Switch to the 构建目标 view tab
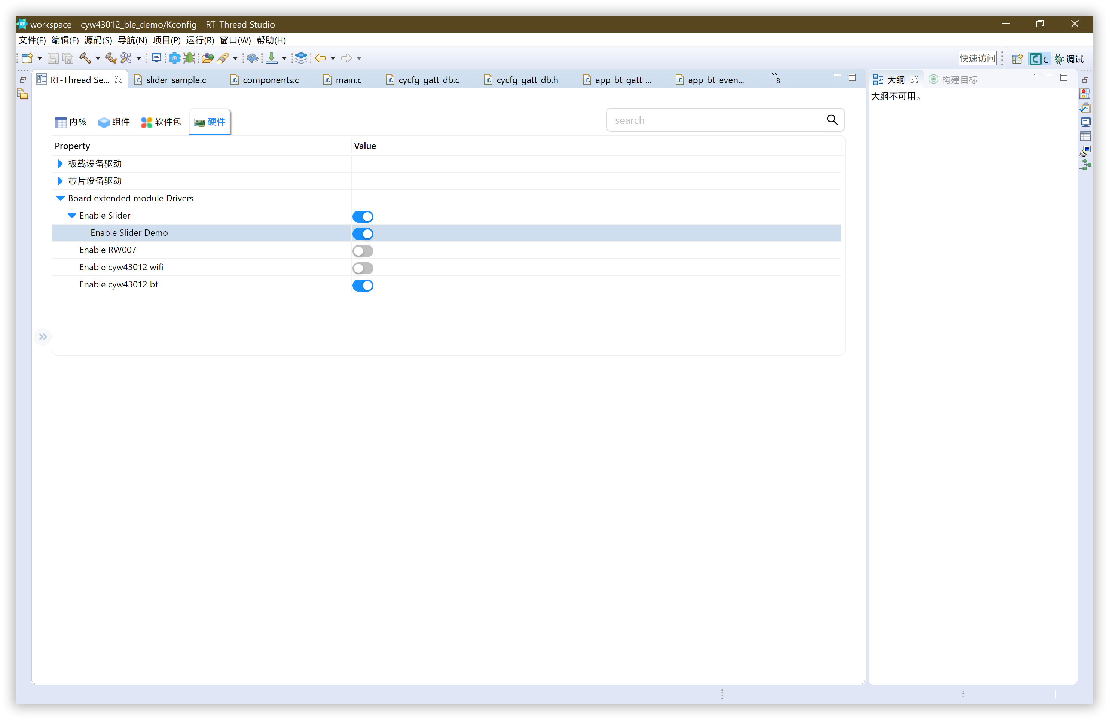1109x720 pixels. coord(953,80)
